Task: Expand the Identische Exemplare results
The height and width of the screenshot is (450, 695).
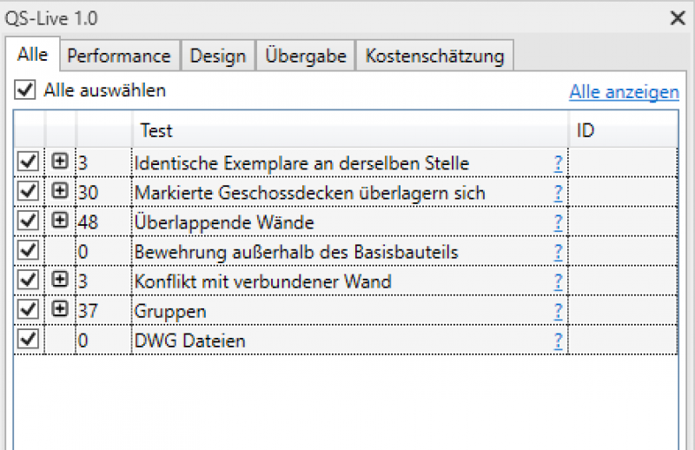Action: [x=60, y=162]
